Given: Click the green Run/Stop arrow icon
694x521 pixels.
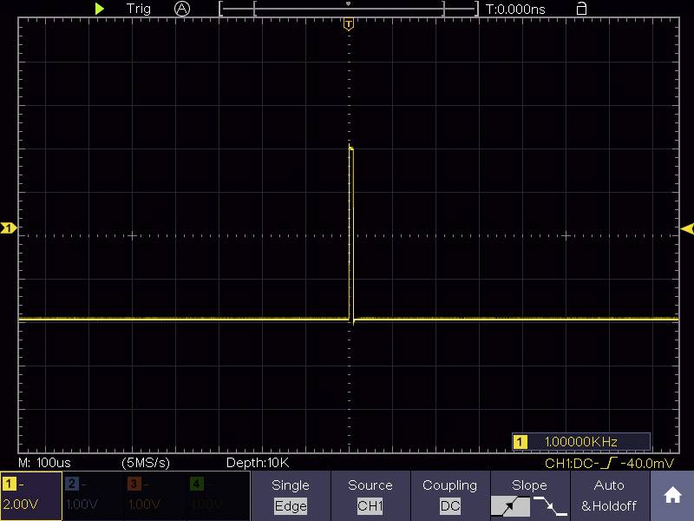Looking at the screenshot, I should pos(99,9).
